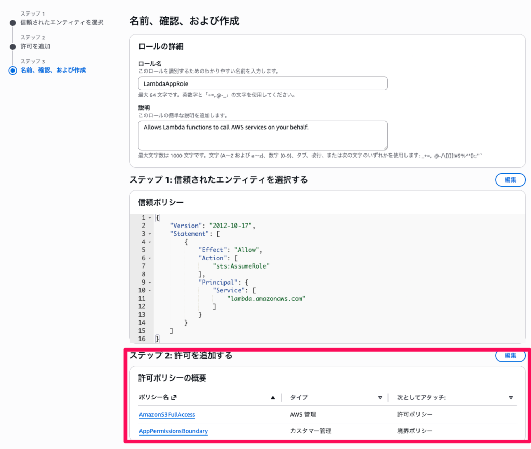Go to the 許可を追加 step label

[35, 47]
